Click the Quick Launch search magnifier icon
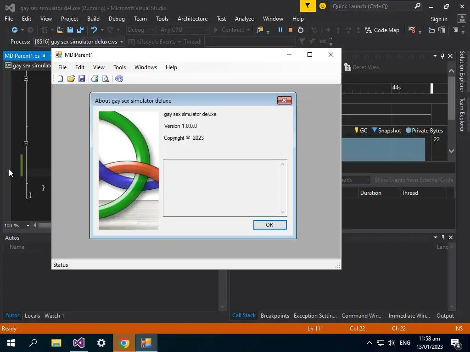 pyautogui.click(x=417, y=6)
